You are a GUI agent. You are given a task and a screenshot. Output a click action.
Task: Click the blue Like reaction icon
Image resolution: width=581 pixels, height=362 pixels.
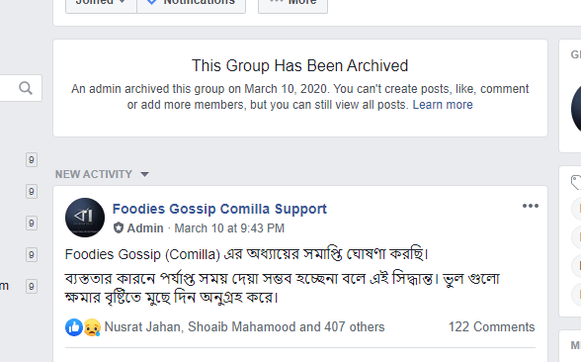click(x=74, y=327)
